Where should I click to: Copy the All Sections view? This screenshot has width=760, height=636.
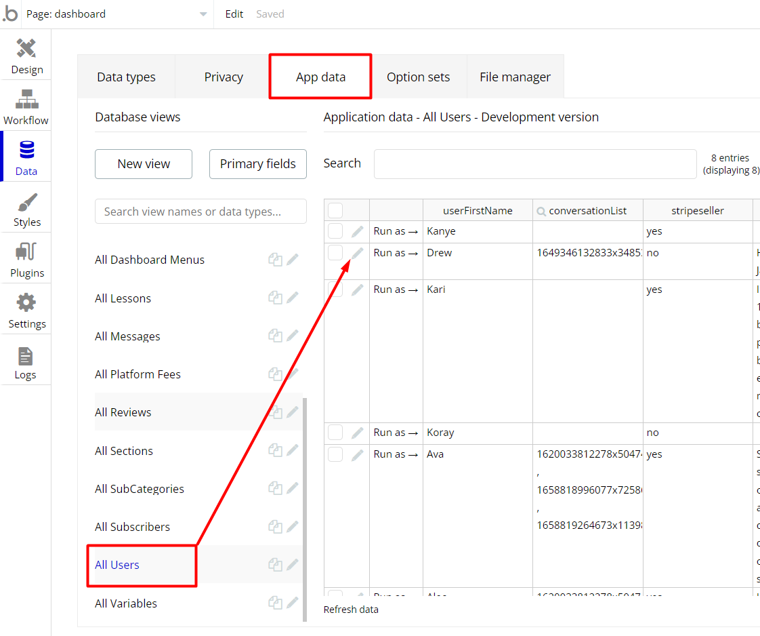click(x=275, y=450)
